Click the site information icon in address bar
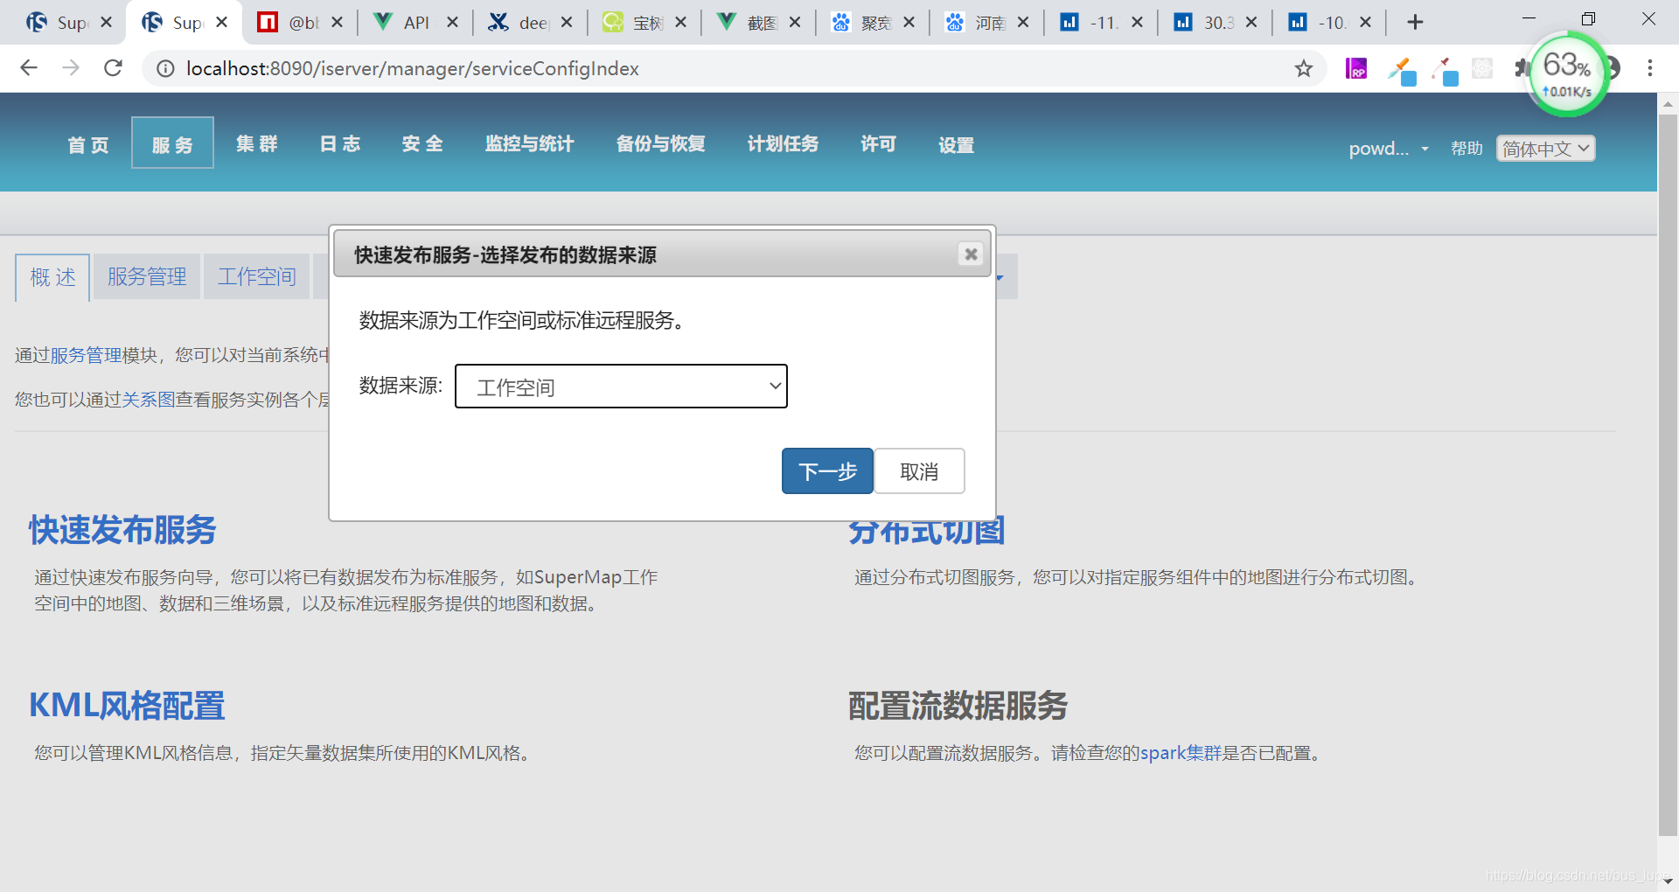 tap(165, 68)
